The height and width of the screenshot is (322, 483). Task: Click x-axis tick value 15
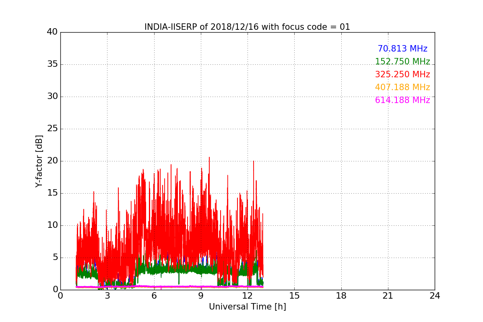pyautogui.click(x=294, y=295)
